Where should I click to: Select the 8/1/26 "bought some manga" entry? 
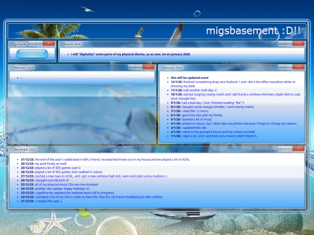pos(212,107)
